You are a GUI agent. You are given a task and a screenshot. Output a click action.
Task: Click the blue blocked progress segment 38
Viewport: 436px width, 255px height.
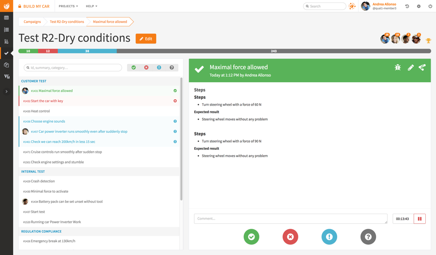(x=87, y=51)
